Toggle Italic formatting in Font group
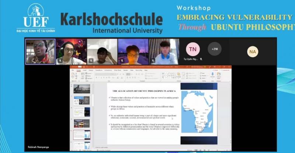Screen dimensions: 295x153 [x=98, y=77]
